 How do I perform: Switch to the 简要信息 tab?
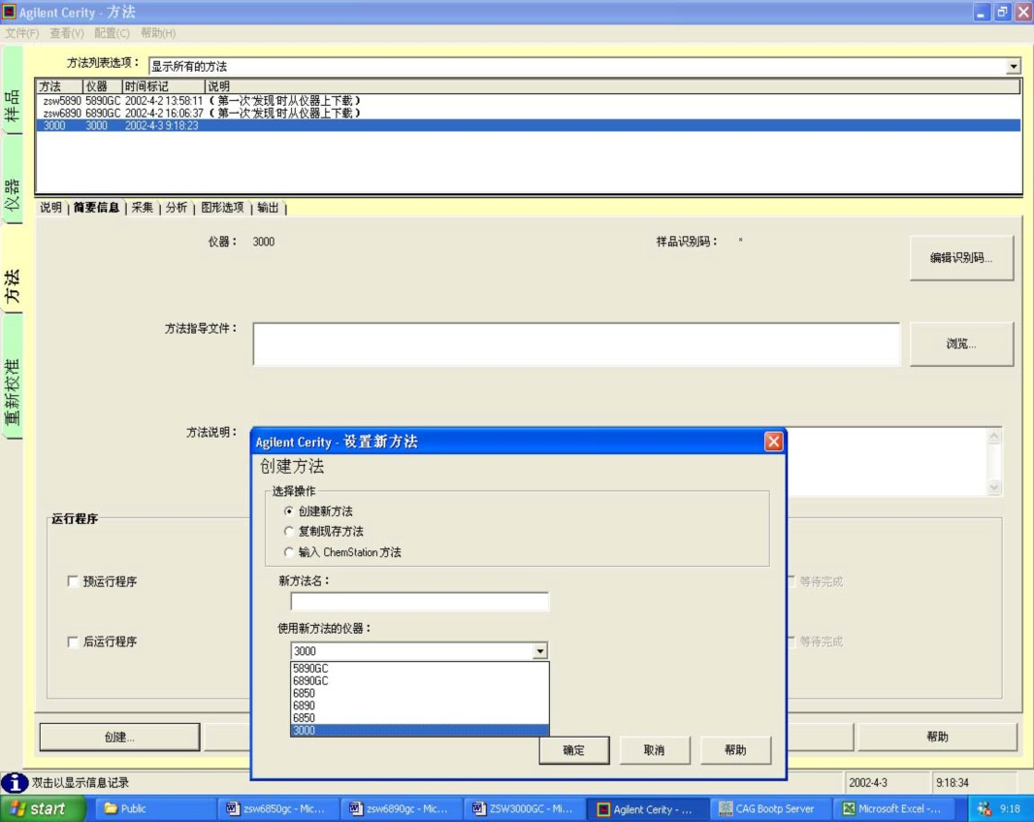[x=96, y=208]
